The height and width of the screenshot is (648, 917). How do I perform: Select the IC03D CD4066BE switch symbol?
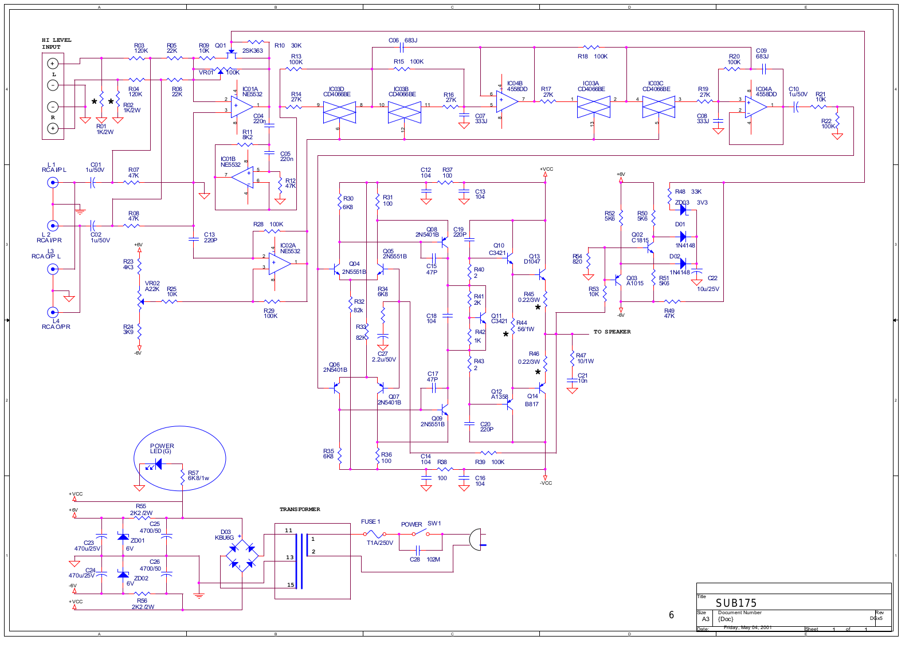point(339,112)
